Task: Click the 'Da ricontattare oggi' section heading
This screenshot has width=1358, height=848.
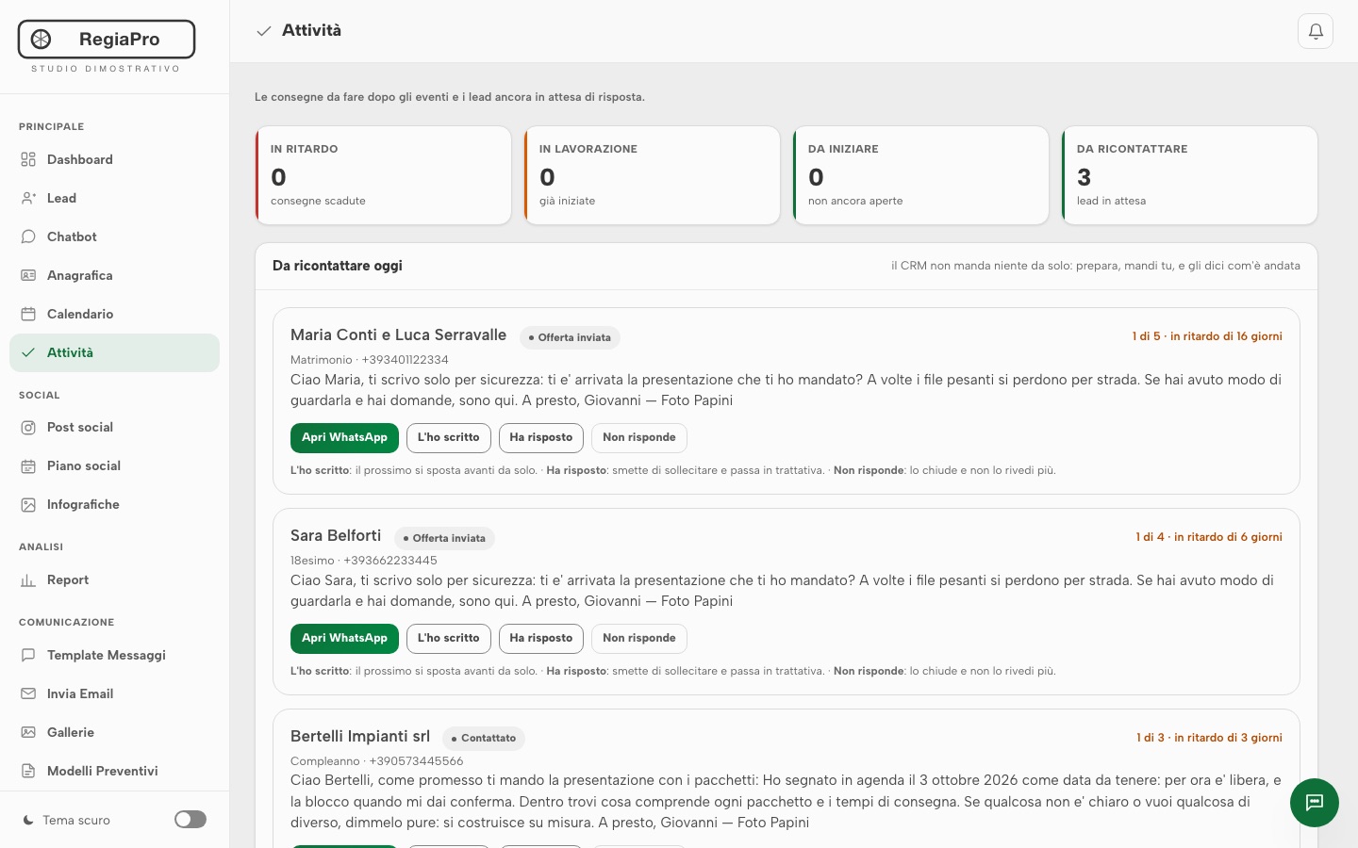Action: coord(338,266)
